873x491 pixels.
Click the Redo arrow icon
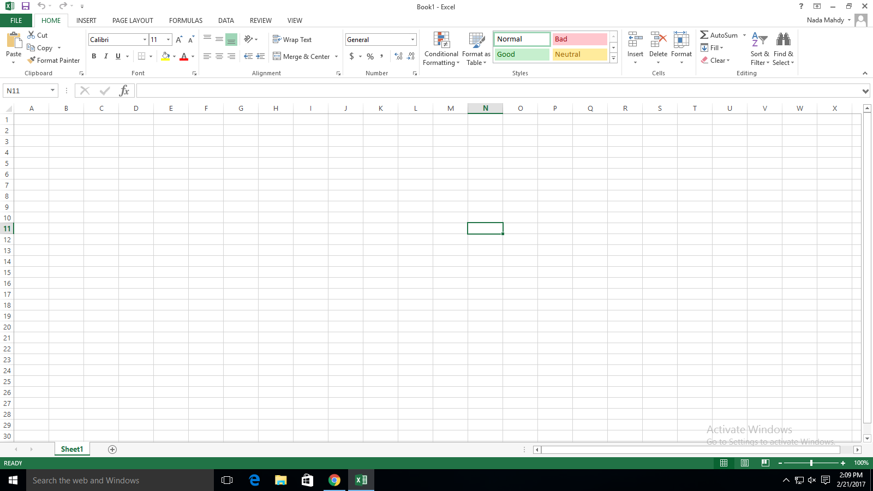click(x=63, y=7)
